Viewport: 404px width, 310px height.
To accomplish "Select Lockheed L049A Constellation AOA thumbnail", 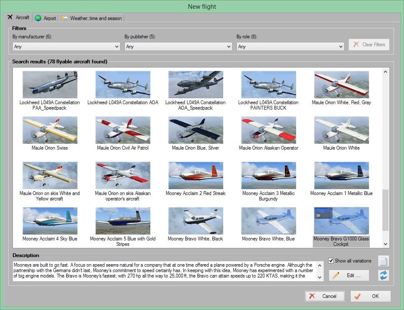I will click(122, 85).
